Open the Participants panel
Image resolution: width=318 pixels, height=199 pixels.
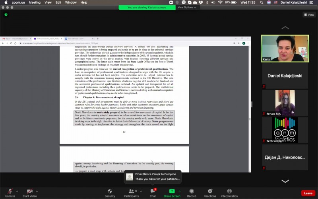click(x=131, y=191)
